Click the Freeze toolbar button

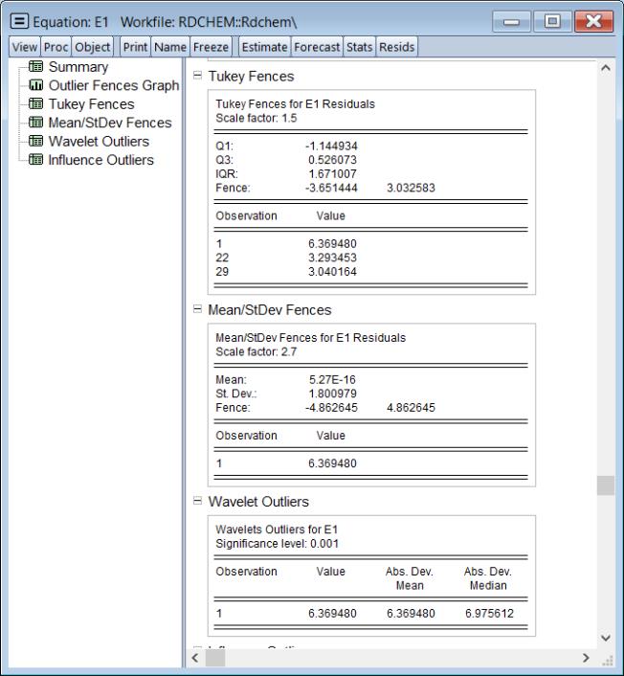tap(212, 46)
